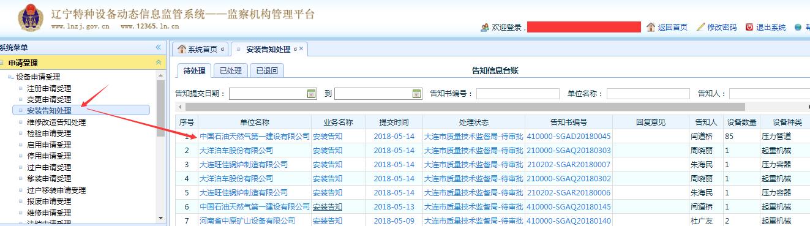Open 启用申请受理 in the menu tree
Image resolution: width=810 pixels, height=226 pixels.
point(49,145)
